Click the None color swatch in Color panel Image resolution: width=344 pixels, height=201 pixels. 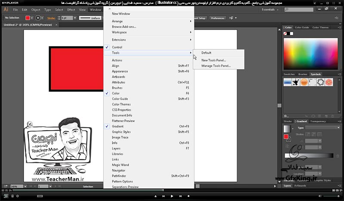[285, 33]
